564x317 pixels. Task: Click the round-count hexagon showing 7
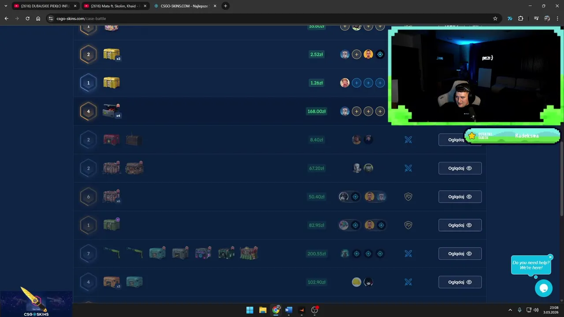pos(88,254)
